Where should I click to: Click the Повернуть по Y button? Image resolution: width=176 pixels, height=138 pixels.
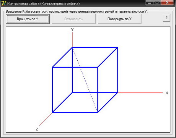click(x=119, y=19)
